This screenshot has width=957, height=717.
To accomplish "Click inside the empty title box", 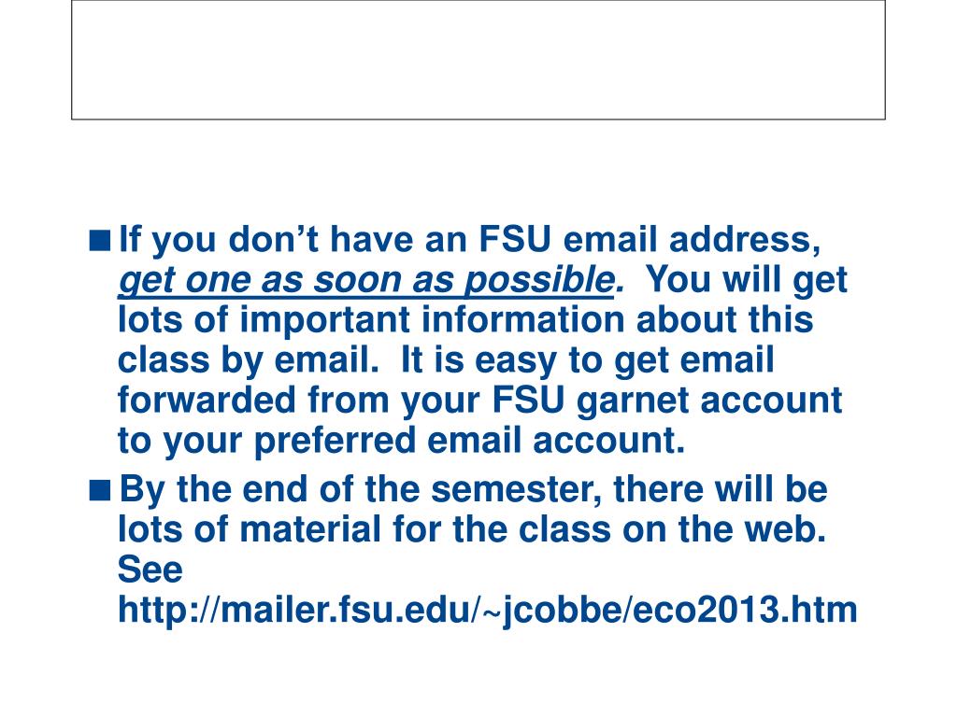I will pyautogui.click(x=478, y=60).
